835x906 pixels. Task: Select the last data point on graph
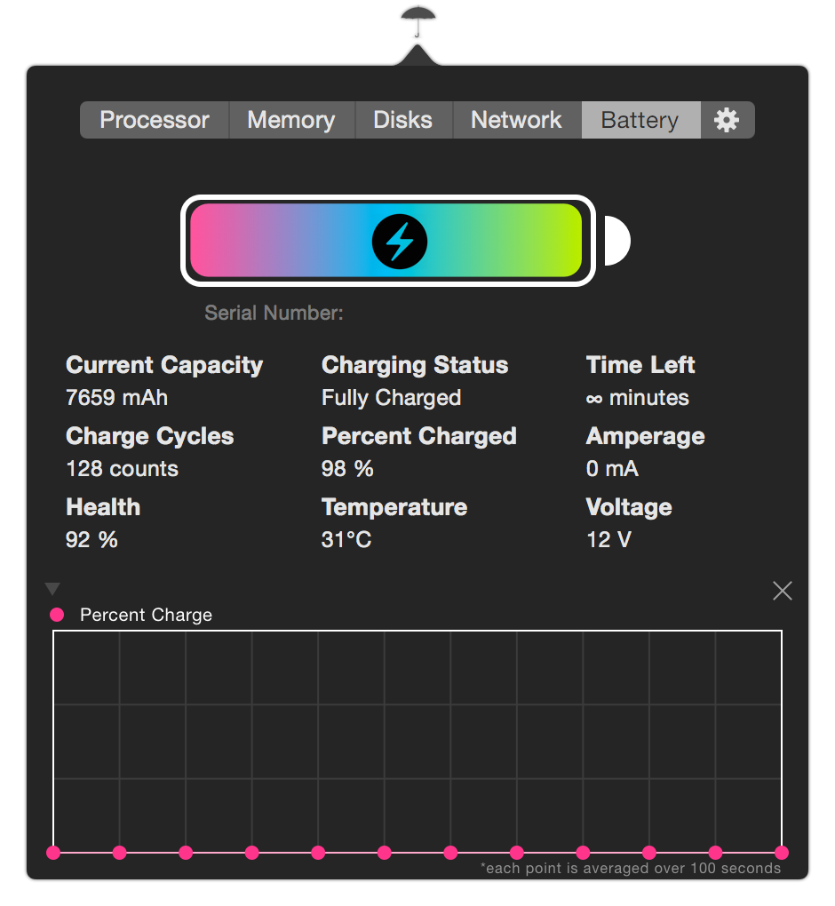click(x=782, y=853)
